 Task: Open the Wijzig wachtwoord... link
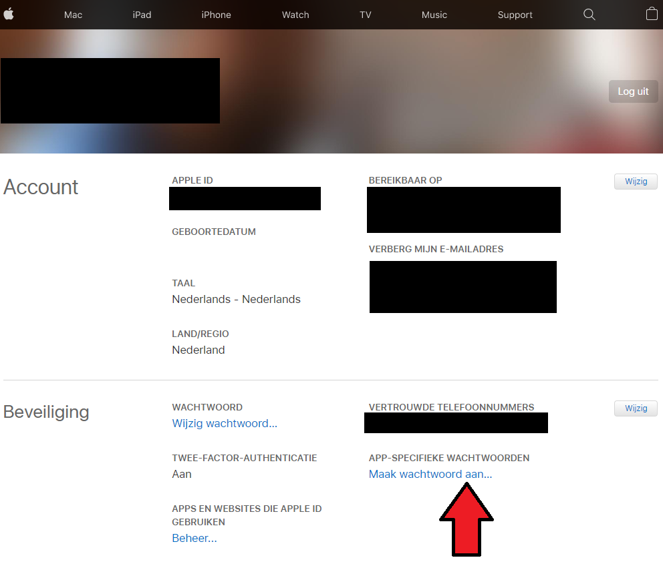[225, 423]
